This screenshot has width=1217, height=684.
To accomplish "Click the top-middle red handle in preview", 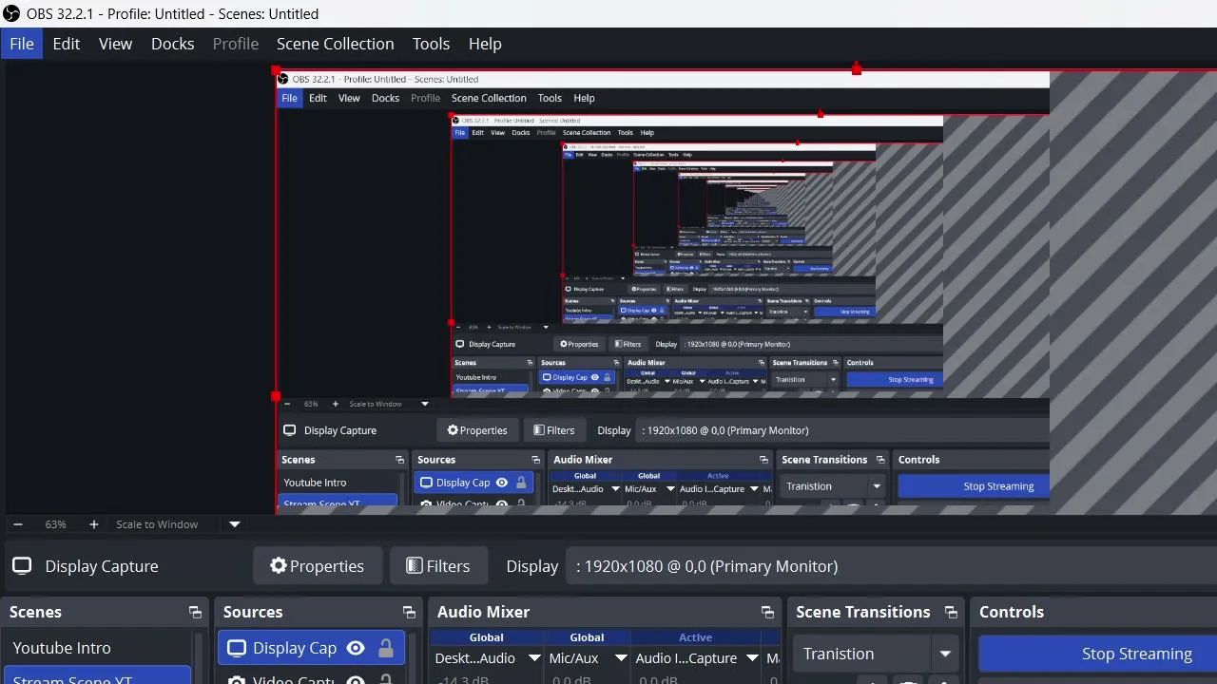I will click(857, 69).
